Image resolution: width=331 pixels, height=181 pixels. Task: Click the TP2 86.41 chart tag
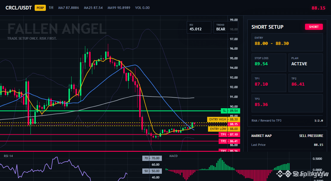click(x=229, y=141)
